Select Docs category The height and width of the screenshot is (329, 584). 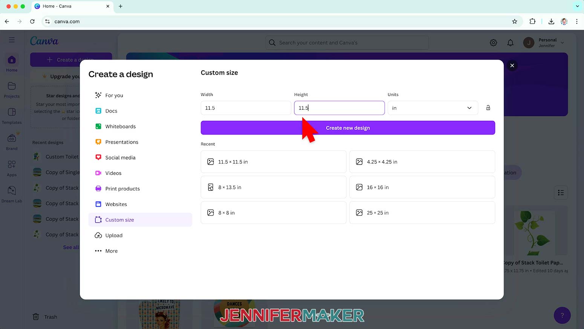point(140,111)
